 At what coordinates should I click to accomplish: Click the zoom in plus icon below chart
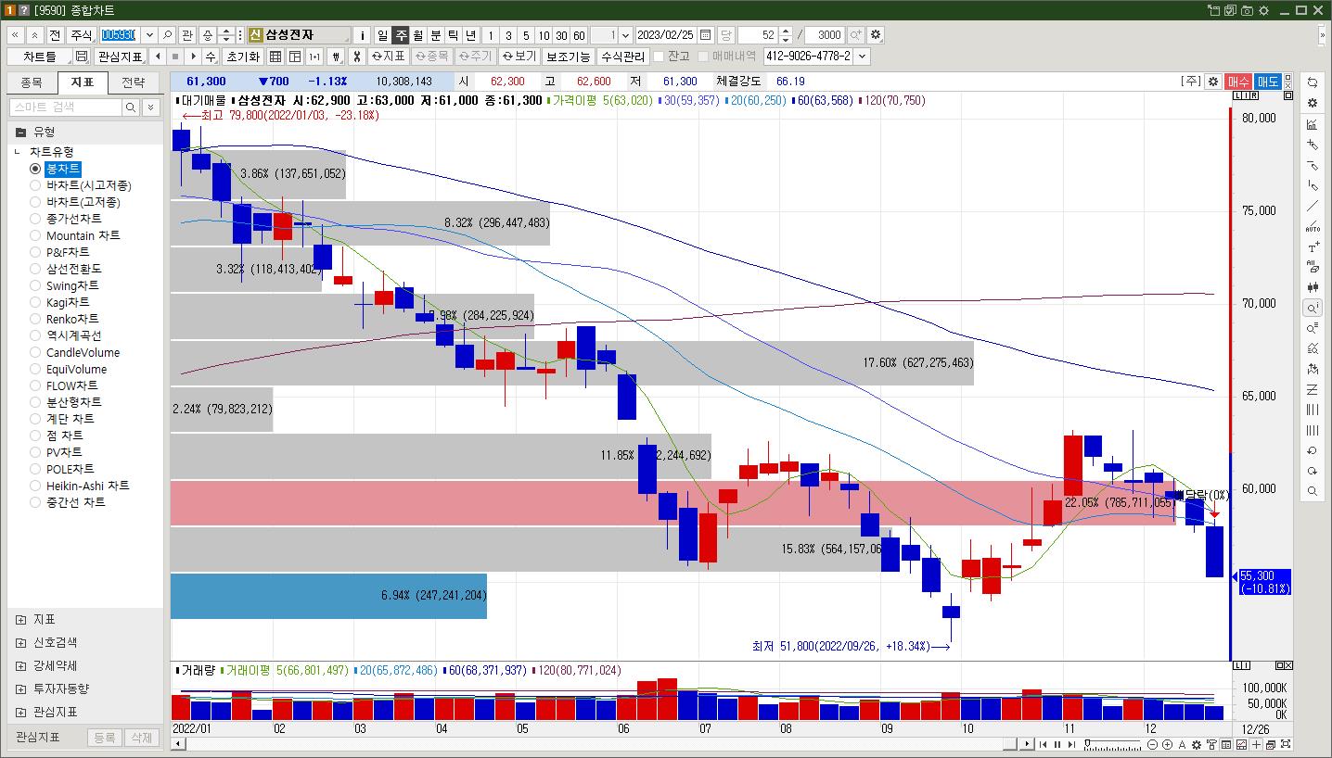pyautogui.click(x=1167, y=744)
